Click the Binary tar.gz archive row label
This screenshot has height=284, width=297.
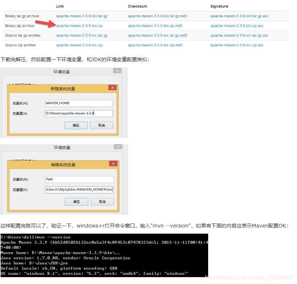pyautogui.click(x=22, y=16)
